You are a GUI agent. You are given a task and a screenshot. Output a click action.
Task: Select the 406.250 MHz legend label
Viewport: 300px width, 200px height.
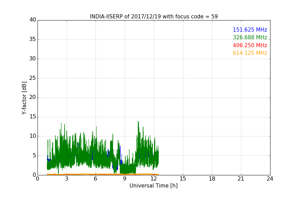click(250, 45)
